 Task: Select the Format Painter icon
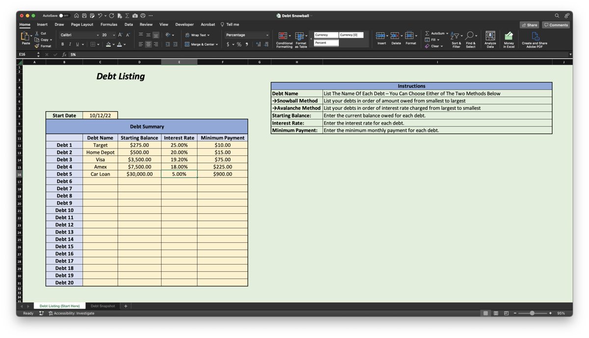[37, 46]
